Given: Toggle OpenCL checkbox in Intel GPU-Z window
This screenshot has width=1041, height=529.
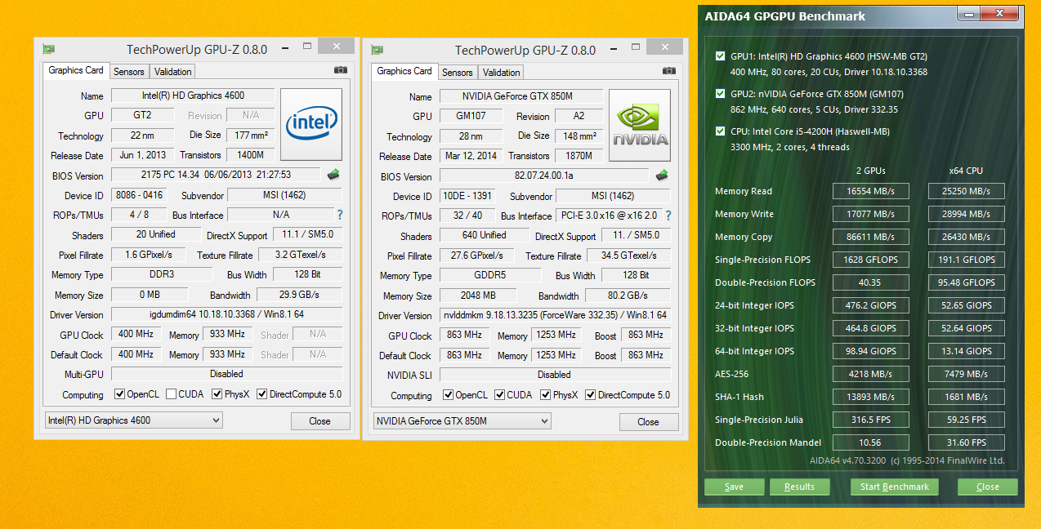Looking at the screenshot, I should coord(119,394).
